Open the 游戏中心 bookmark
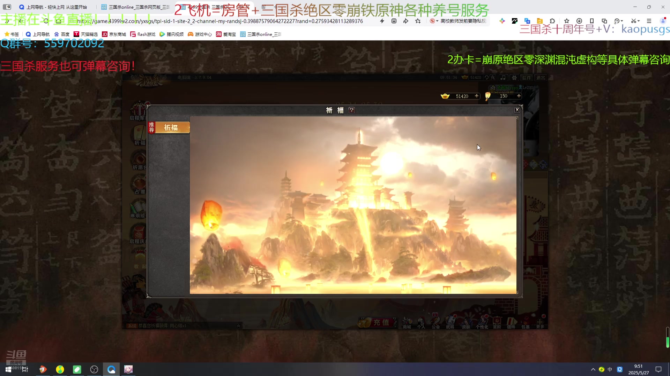Viewport: 670px width, 376px height. point(200,34)
